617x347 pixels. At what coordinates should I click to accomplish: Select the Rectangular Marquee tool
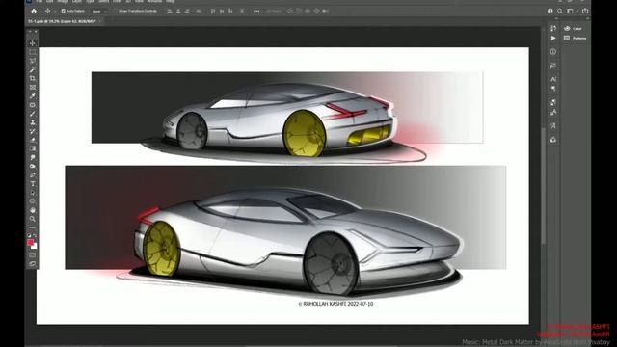click(32, 52)
